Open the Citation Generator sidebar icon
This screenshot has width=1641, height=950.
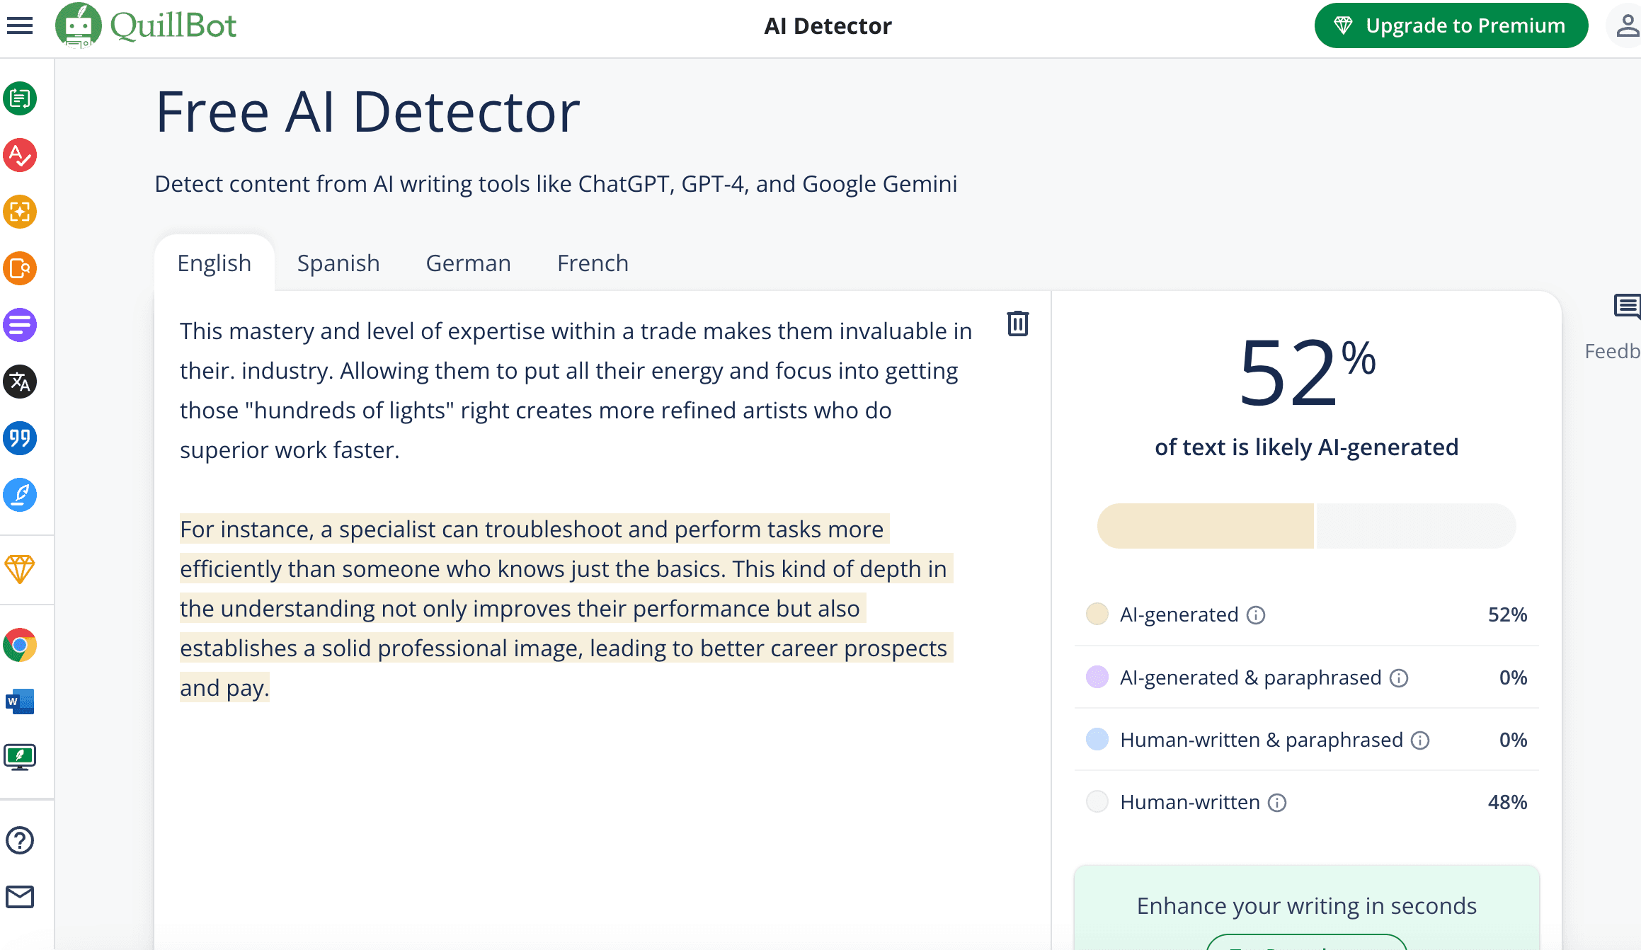pos(20,438)
